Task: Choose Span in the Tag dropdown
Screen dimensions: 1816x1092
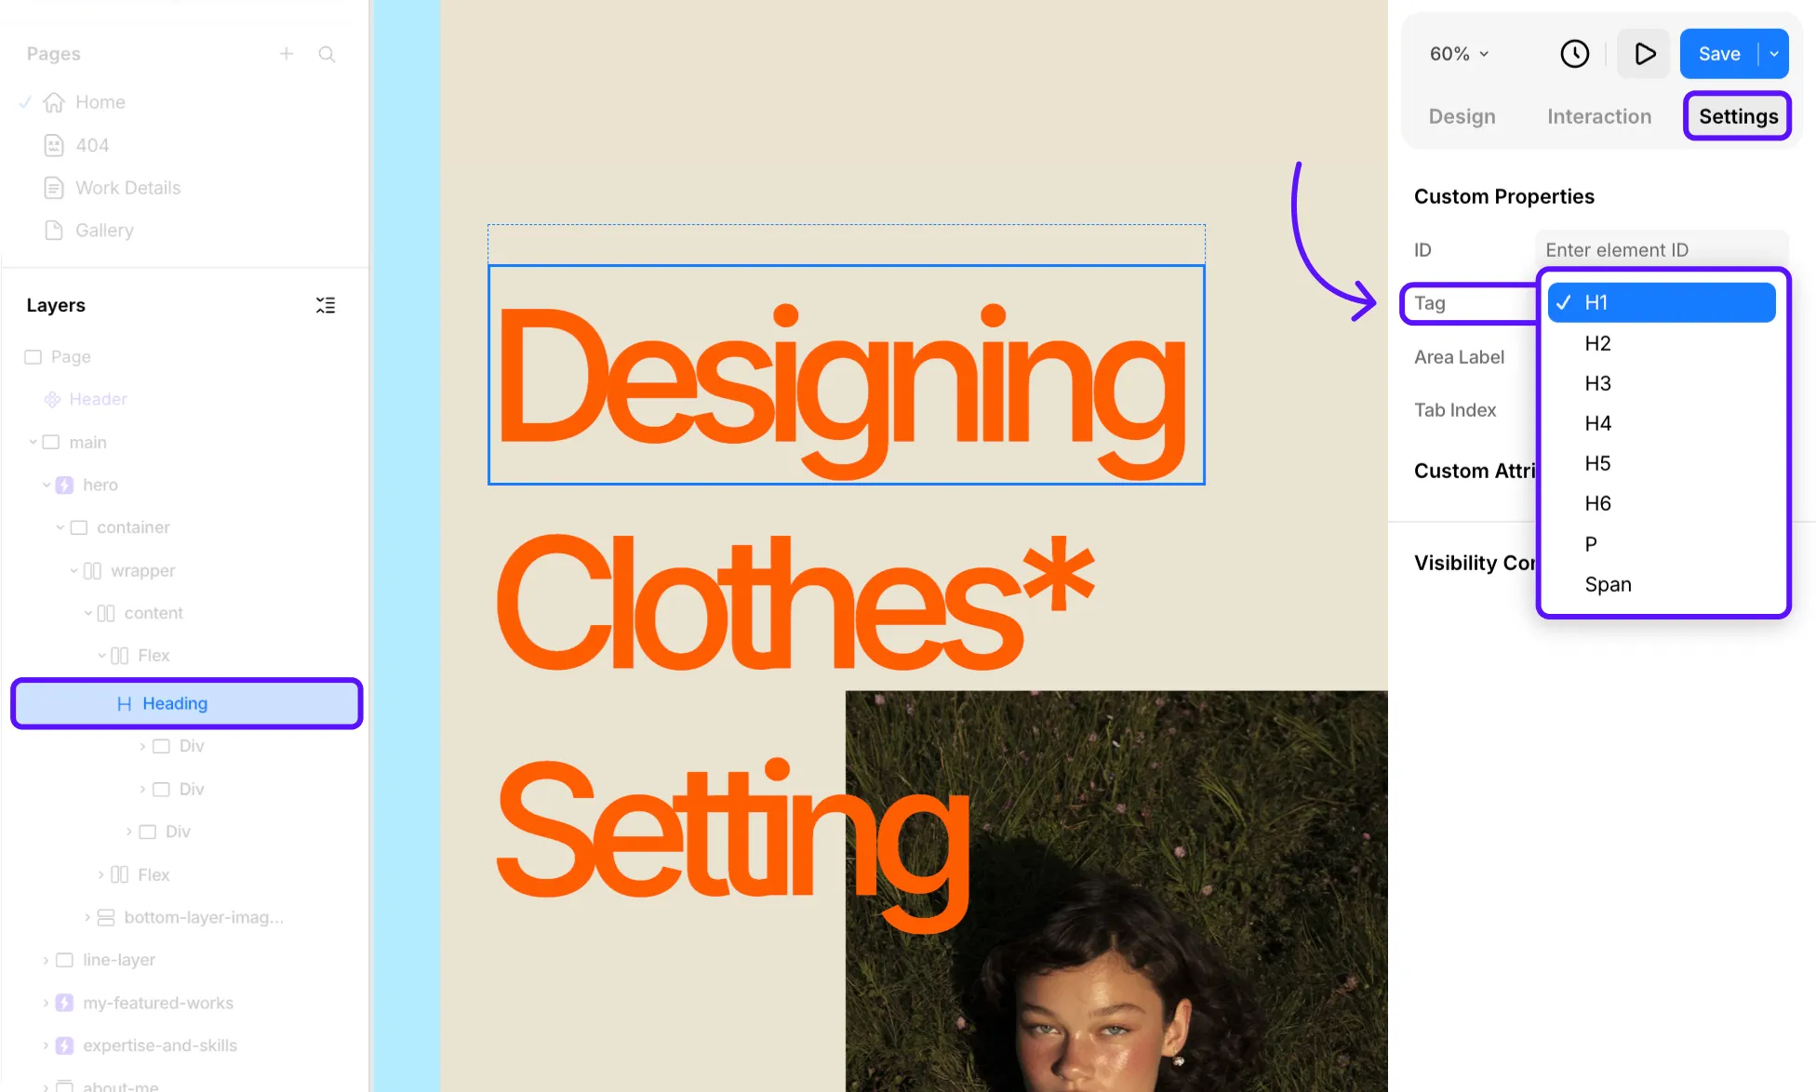Action: (1662, 584)
